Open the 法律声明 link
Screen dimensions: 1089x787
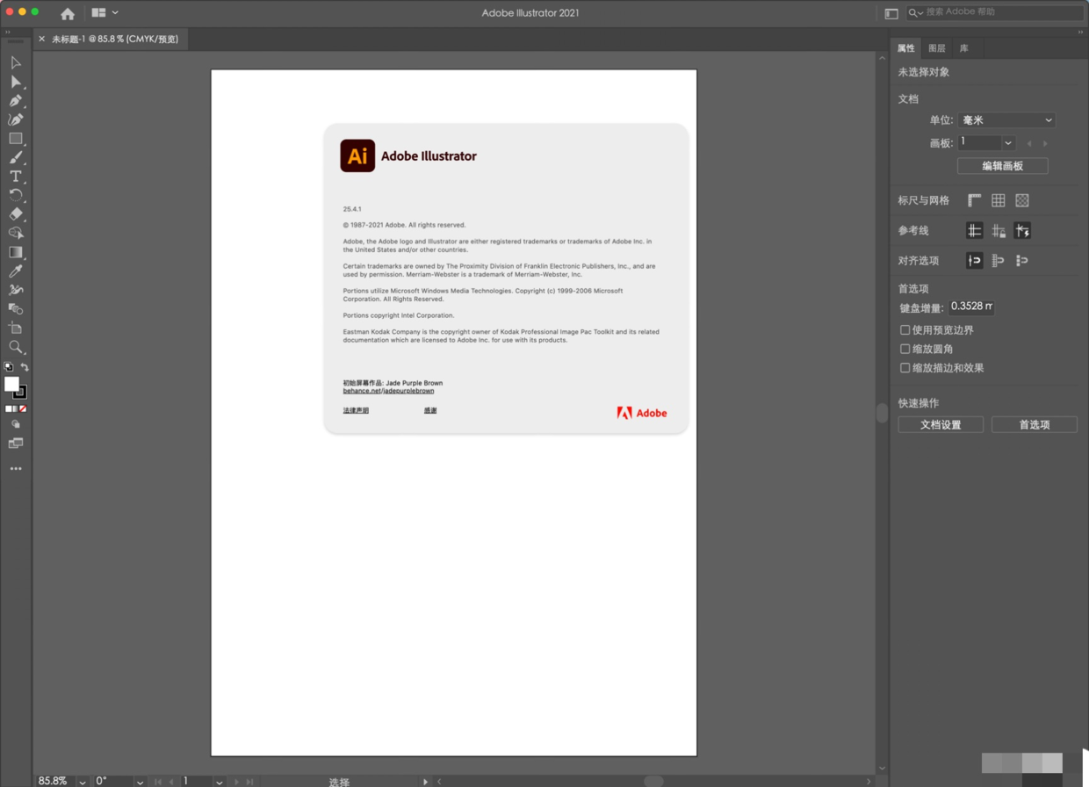tap(356, 411)
